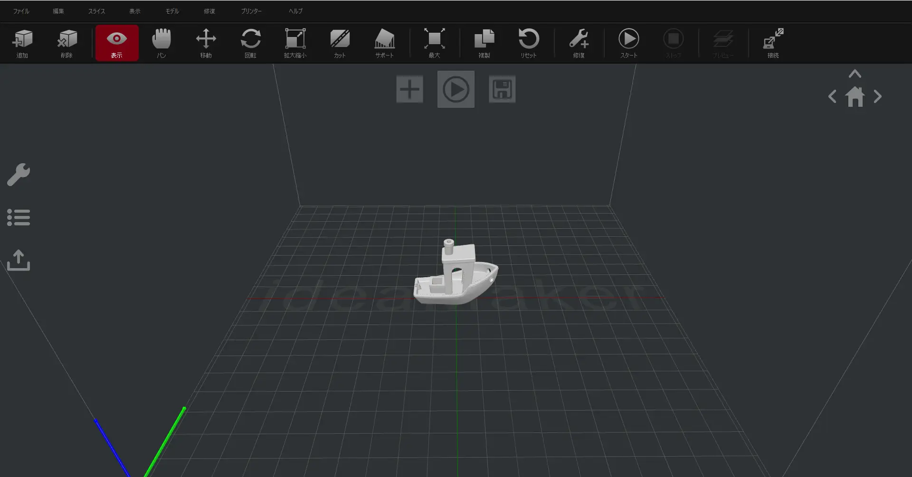Click the Benchy boat model in viewport
The image size is (912, 477).
click(x=455, y=280)
